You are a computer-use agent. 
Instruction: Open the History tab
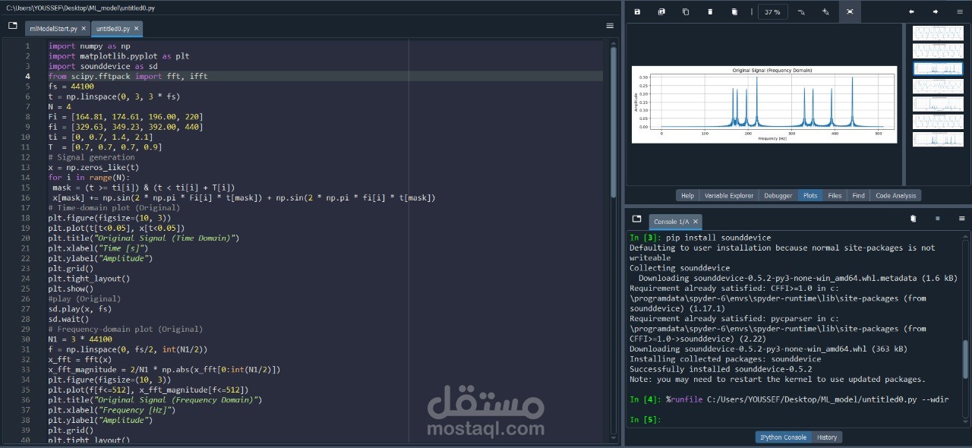point(827,437)
